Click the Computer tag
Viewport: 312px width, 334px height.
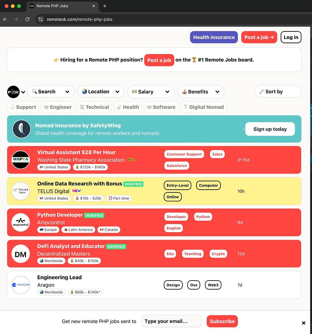pyautogui.click(x=208, y=185)
